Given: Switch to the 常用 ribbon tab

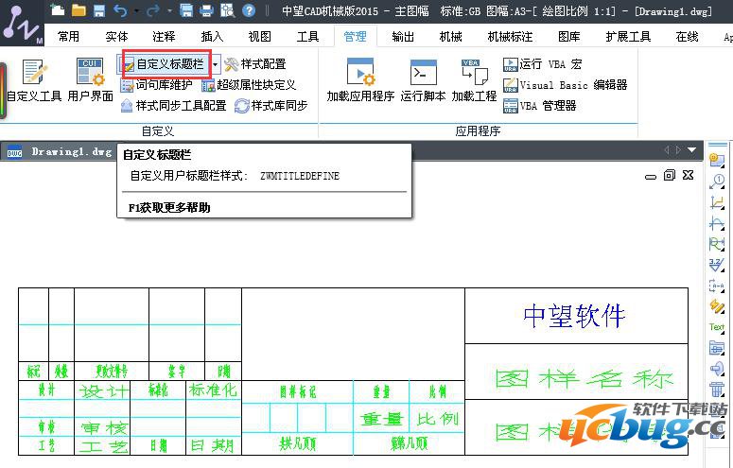Looking at the screenshot, I should click(x=68, y=36).
